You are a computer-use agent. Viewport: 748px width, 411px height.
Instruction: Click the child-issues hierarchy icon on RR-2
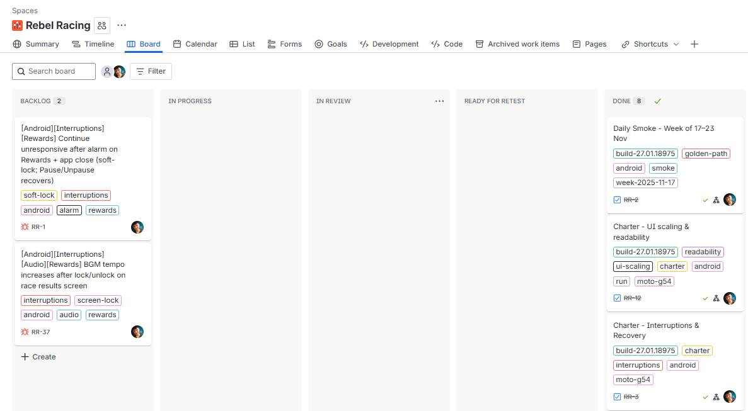[716, 200]
